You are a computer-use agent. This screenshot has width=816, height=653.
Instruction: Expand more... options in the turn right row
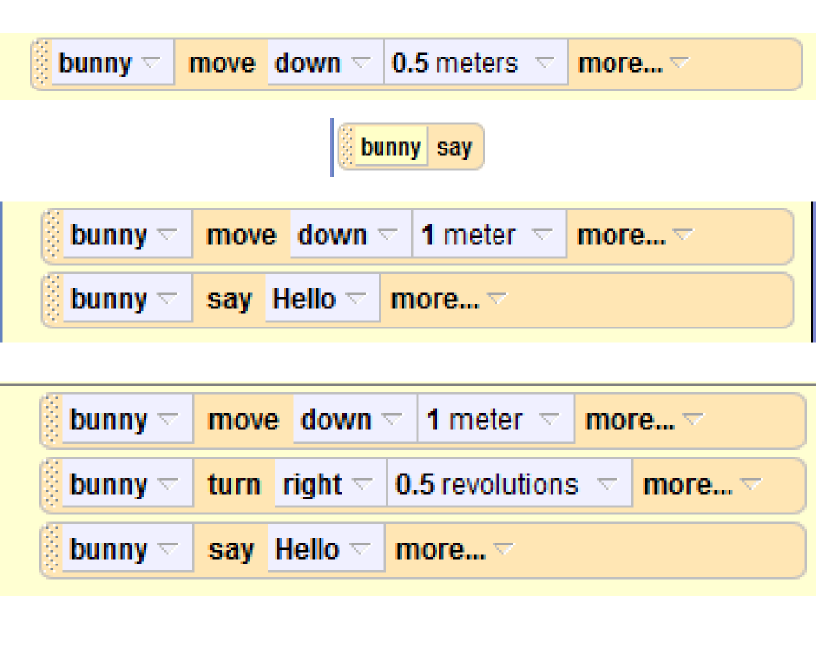coord(703,485)
